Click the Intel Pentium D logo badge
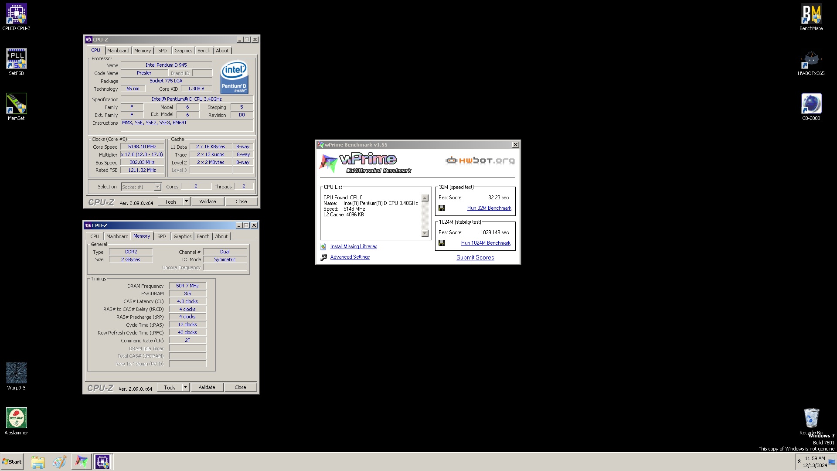The width and height of the screenshot is (837, 471). (234, 77)
